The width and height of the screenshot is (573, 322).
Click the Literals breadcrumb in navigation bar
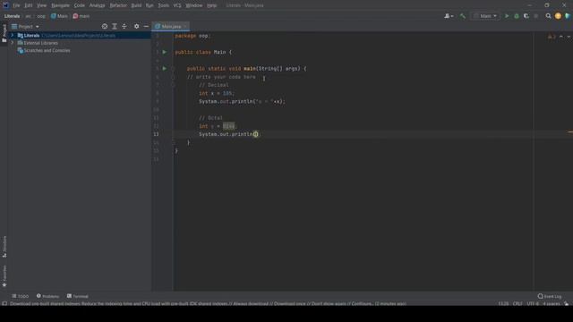coord(12,16)
